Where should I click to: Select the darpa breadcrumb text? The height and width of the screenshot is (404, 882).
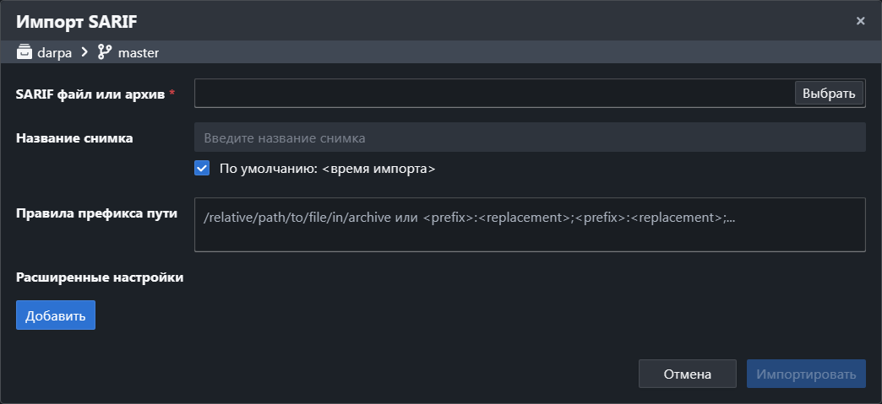pyautogui.click(x=55, y=53)
